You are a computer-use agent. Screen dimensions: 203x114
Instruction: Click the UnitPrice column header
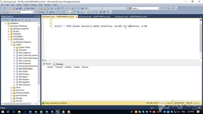click(x=68, y=67)
